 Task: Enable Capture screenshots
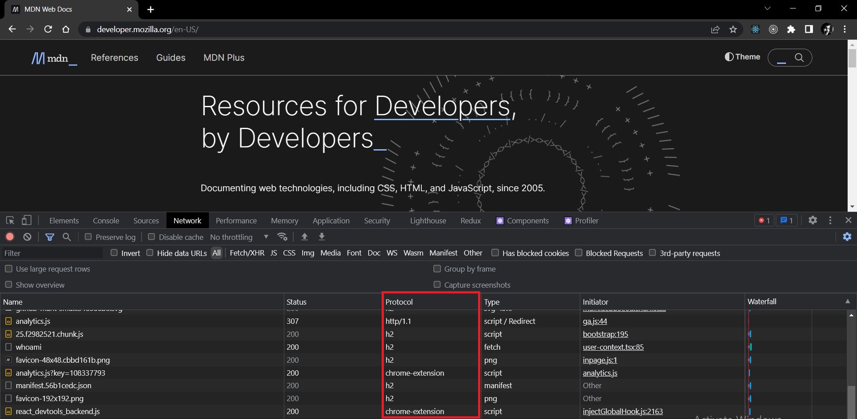[x=437, y=285]
